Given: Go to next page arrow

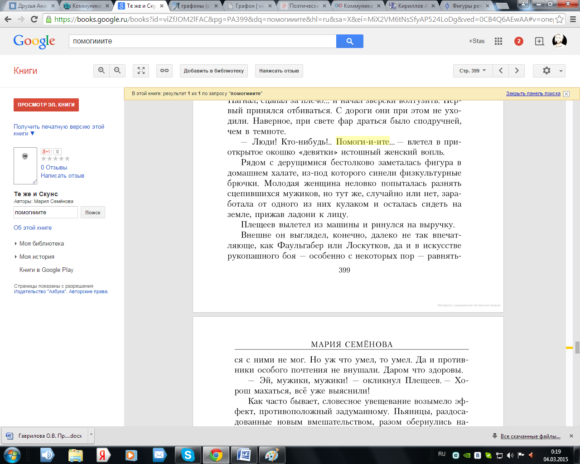Looking at the screenshot, I should click(517, 71).
